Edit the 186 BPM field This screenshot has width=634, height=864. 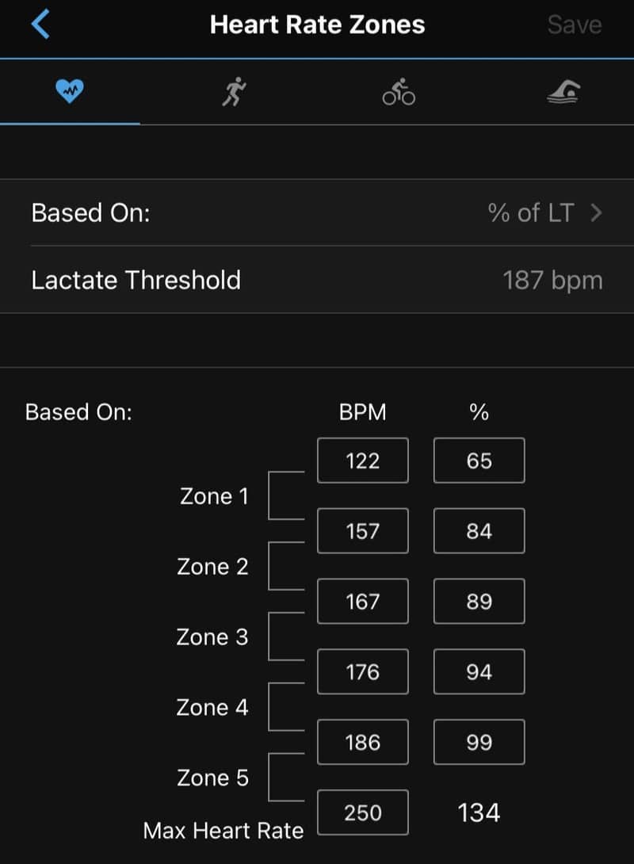tap(363, 742)
